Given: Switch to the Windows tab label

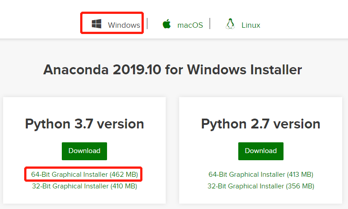Looking at the screenshot, I should tap(124, 25).
